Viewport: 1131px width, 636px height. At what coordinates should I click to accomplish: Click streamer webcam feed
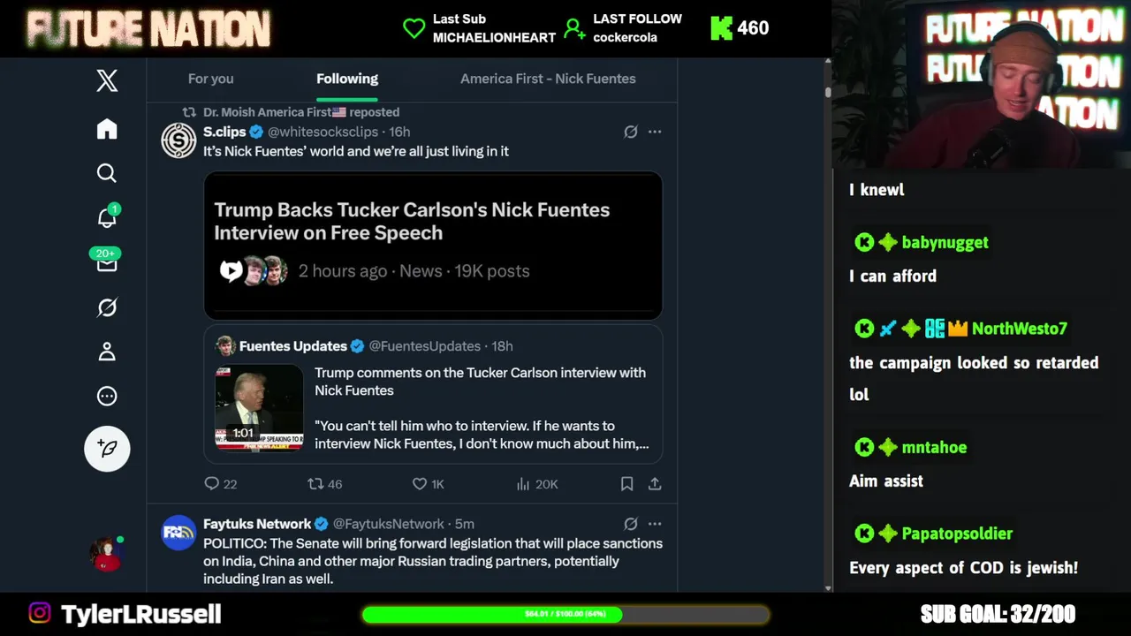[981, 84]
